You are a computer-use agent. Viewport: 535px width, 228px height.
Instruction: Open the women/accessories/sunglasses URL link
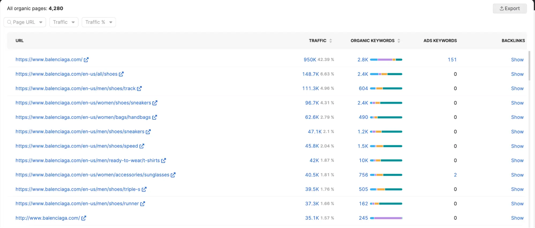(92, 175)
